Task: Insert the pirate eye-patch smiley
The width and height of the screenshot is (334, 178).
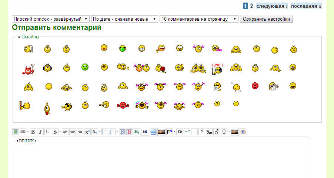Action: point(67,106)
